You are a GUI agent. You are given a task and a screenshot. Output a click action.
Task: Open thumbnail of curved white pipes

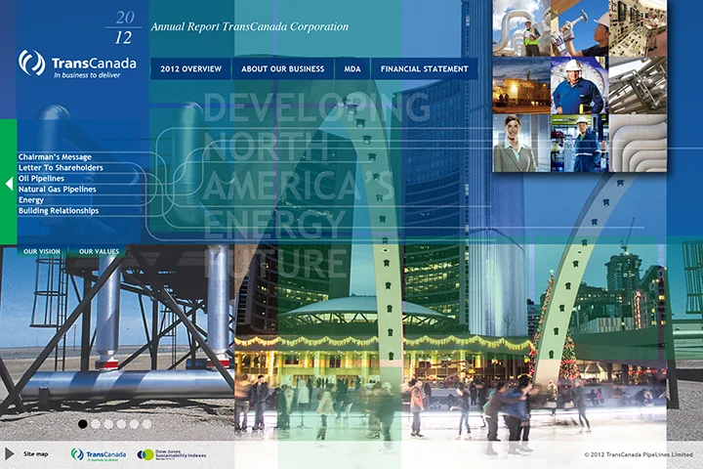pos(638,144)
